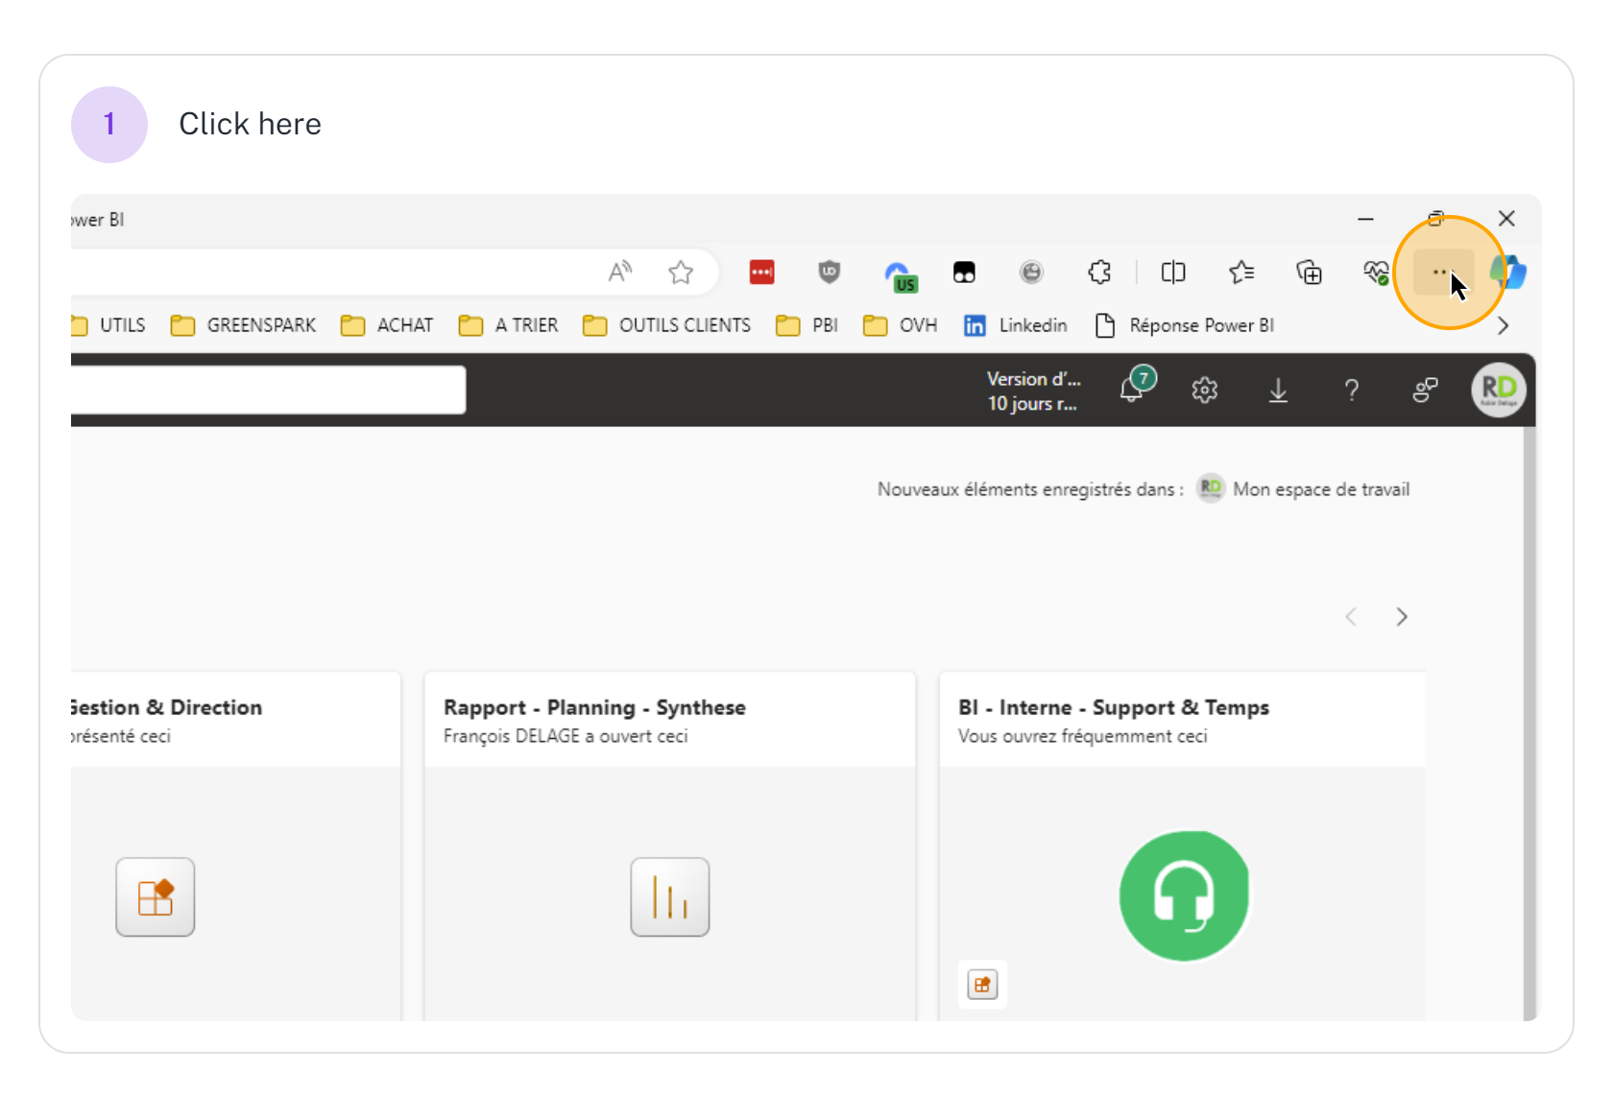The height and width of the screenshot is (1096, 1613).
Task: Click the Power BI download icon
Action: pyautogui.click(x=1278, y=390)
